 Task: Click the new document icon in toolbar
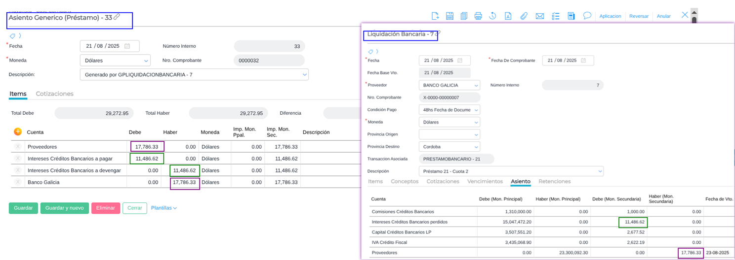click(x=435, y=16)
